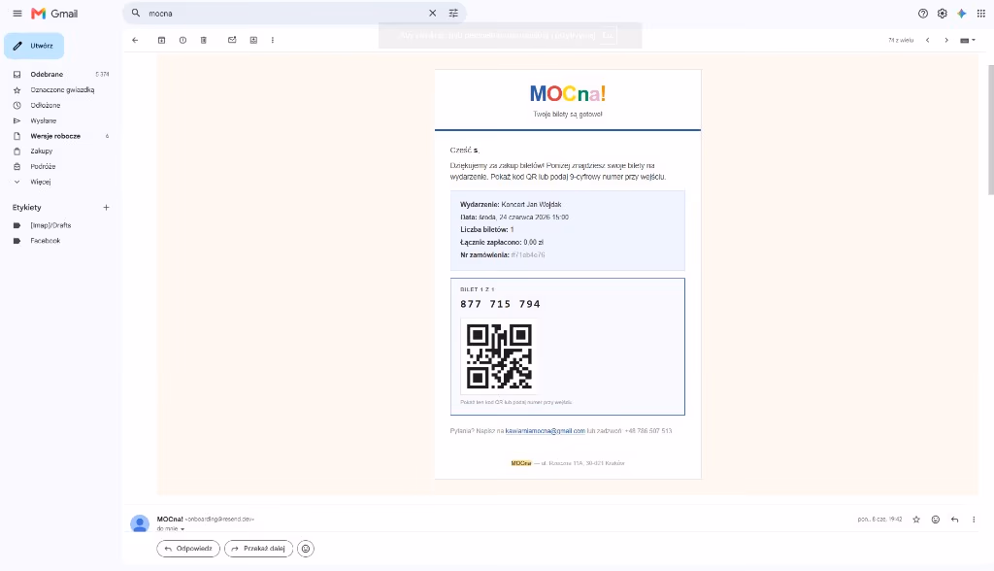Add emoji reaction in message header
994x571 pixels.
[x=936, y=520]
